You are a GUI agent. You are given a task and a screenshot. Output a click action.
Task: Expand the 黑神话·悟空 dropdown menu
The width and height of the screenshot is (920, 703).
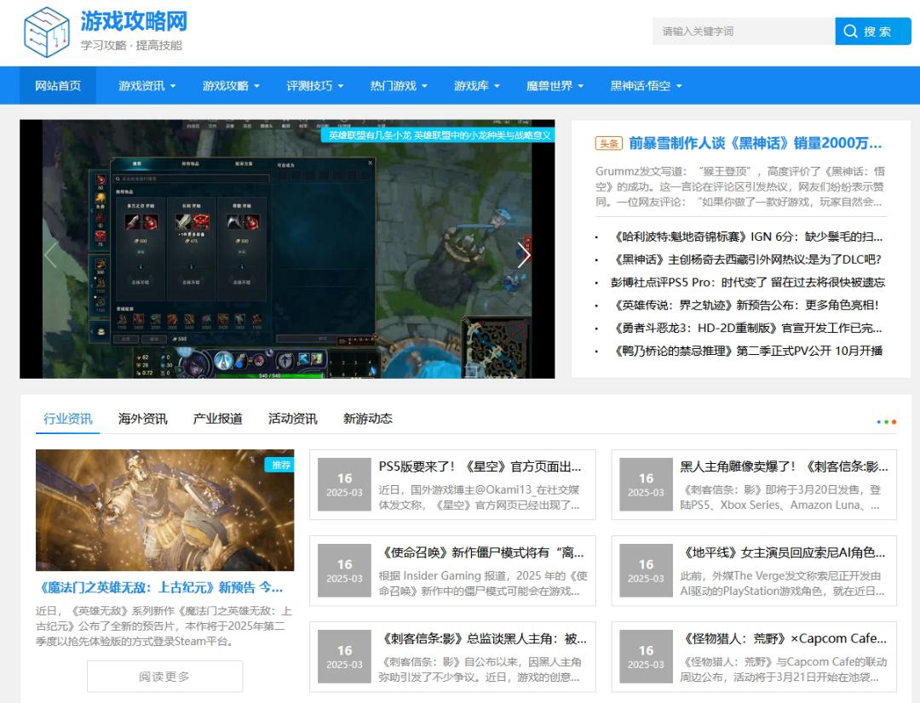(646, 86)
